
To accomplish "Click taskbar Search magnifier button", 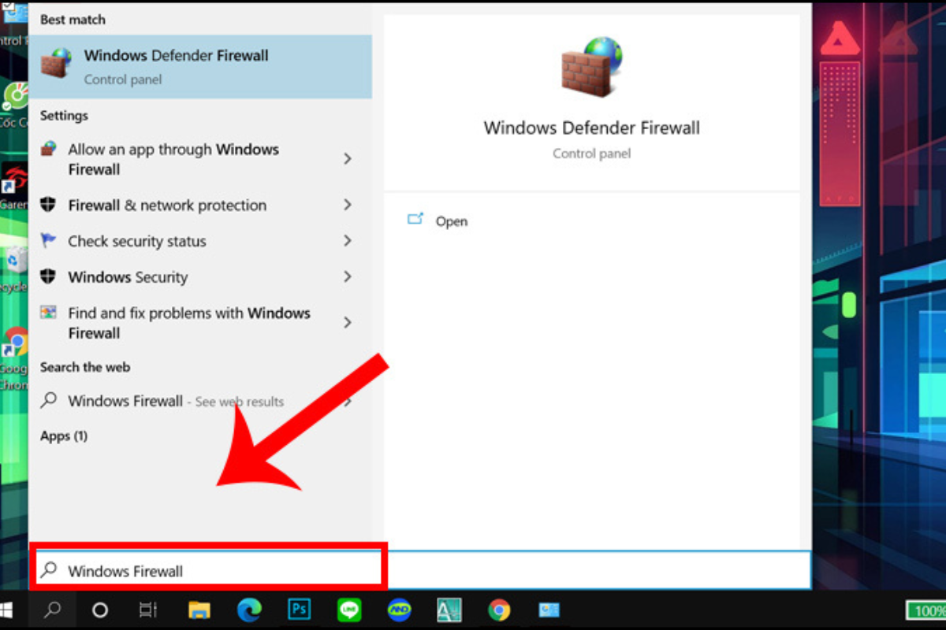I will point(53,610).
